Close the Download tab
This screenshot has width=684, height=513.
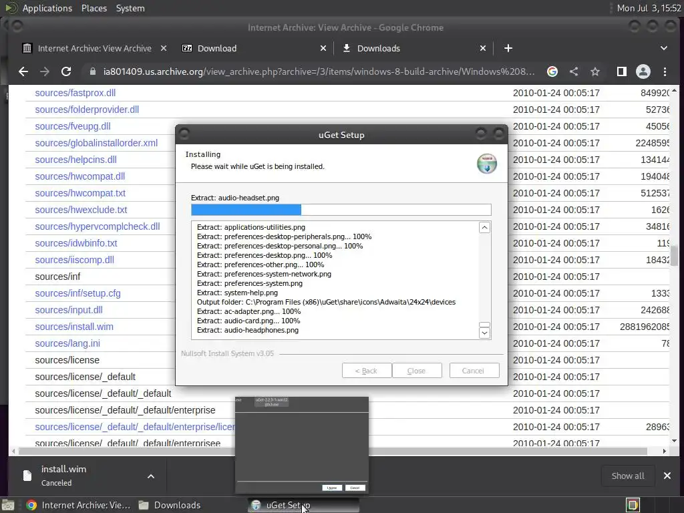(323, 48)
